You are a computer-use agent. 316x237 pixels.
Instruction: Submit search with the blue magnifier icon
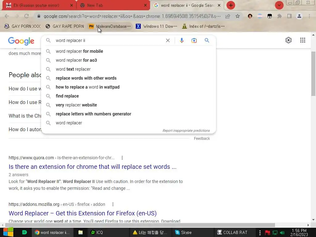207,40
